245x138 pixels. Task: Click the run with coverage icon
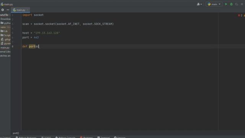[x=237, y=4]
